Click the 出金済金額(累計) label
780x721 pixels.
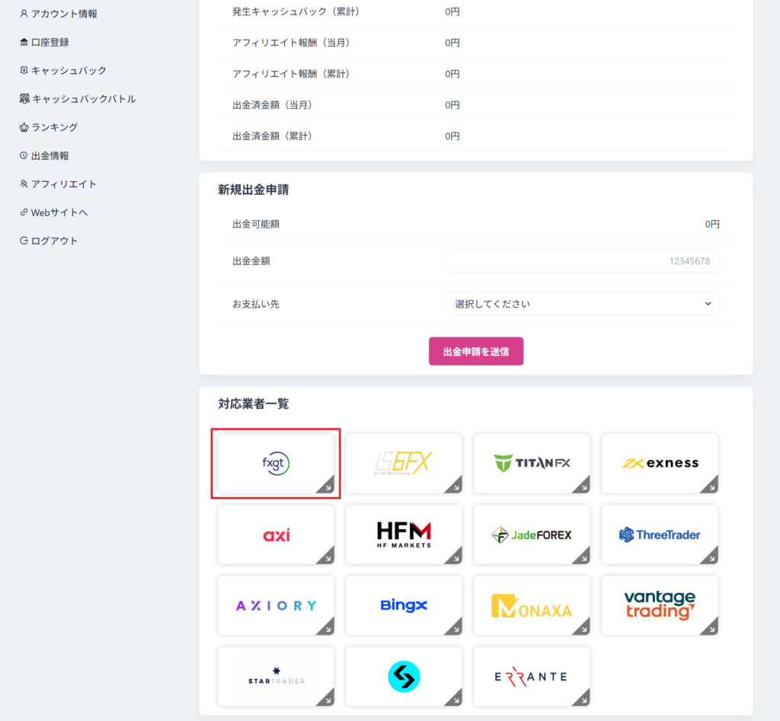[272, 136]
